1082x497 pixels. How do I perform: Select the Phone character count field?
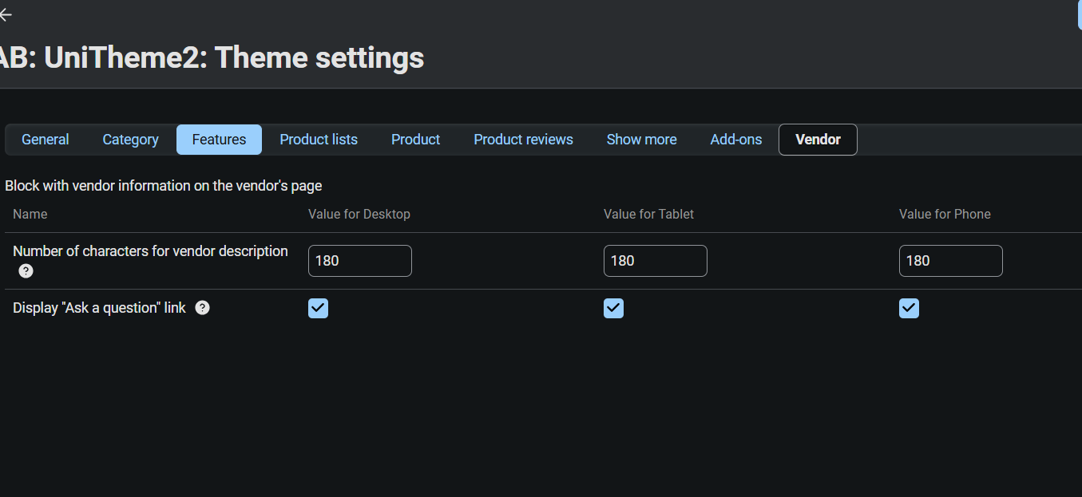point(950,261)
